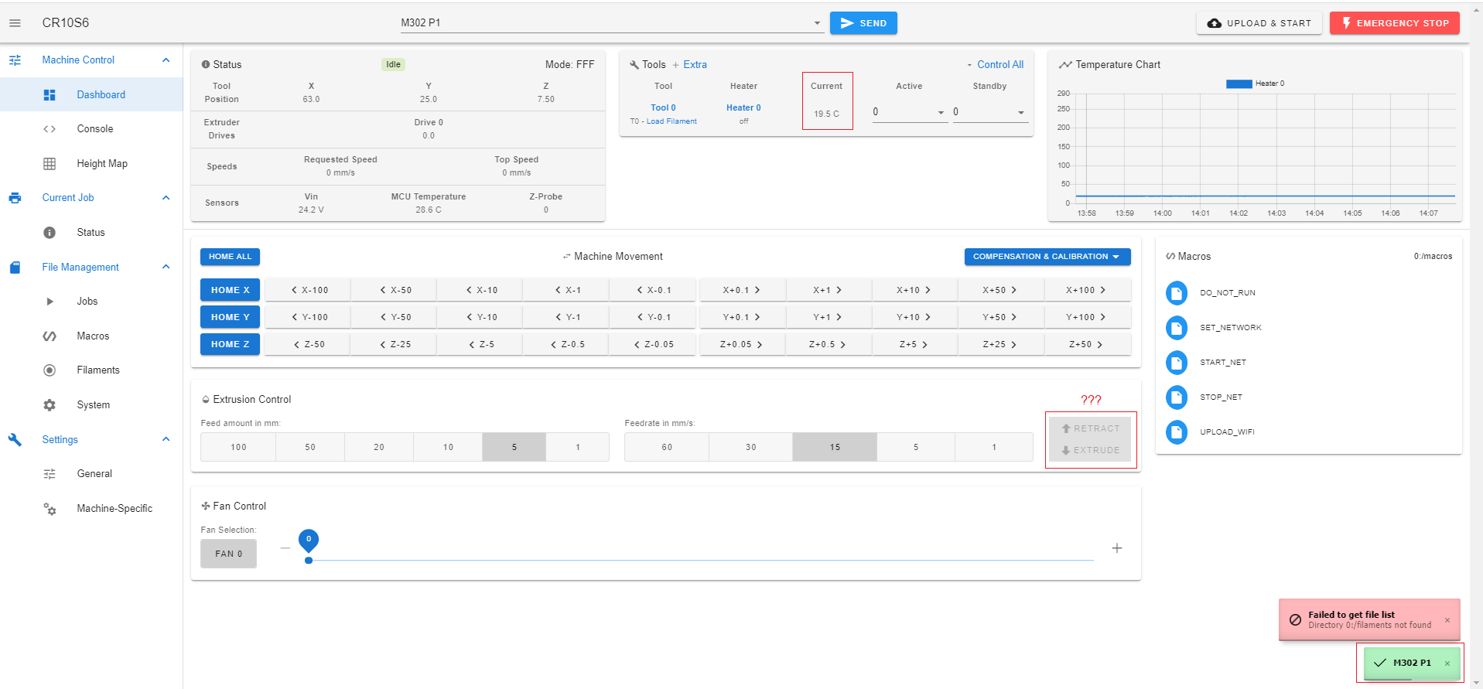Click UPLOAD_WIFI macro file icon

tap(1177, 432)
